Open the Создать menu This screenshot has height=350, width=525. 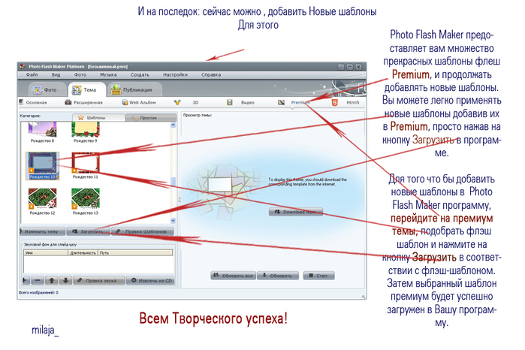(x=140, y=74)
